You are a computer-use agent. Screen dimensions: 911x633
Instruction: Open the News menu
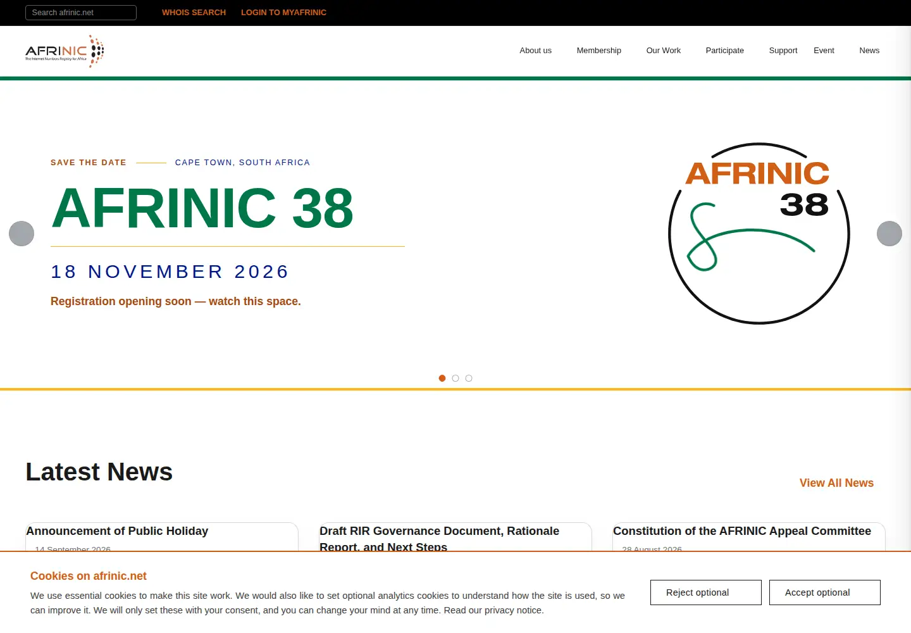click(869, 51)
